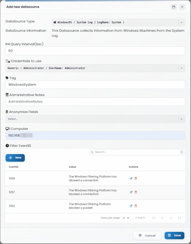Delete the 5152 event filter row
The image size is (191, 244).
click(x=136, y=206)
